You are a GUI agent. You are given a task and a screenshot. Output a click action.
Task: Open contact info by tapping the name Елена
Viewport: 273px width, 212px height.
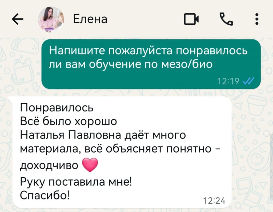click(90, 19)
